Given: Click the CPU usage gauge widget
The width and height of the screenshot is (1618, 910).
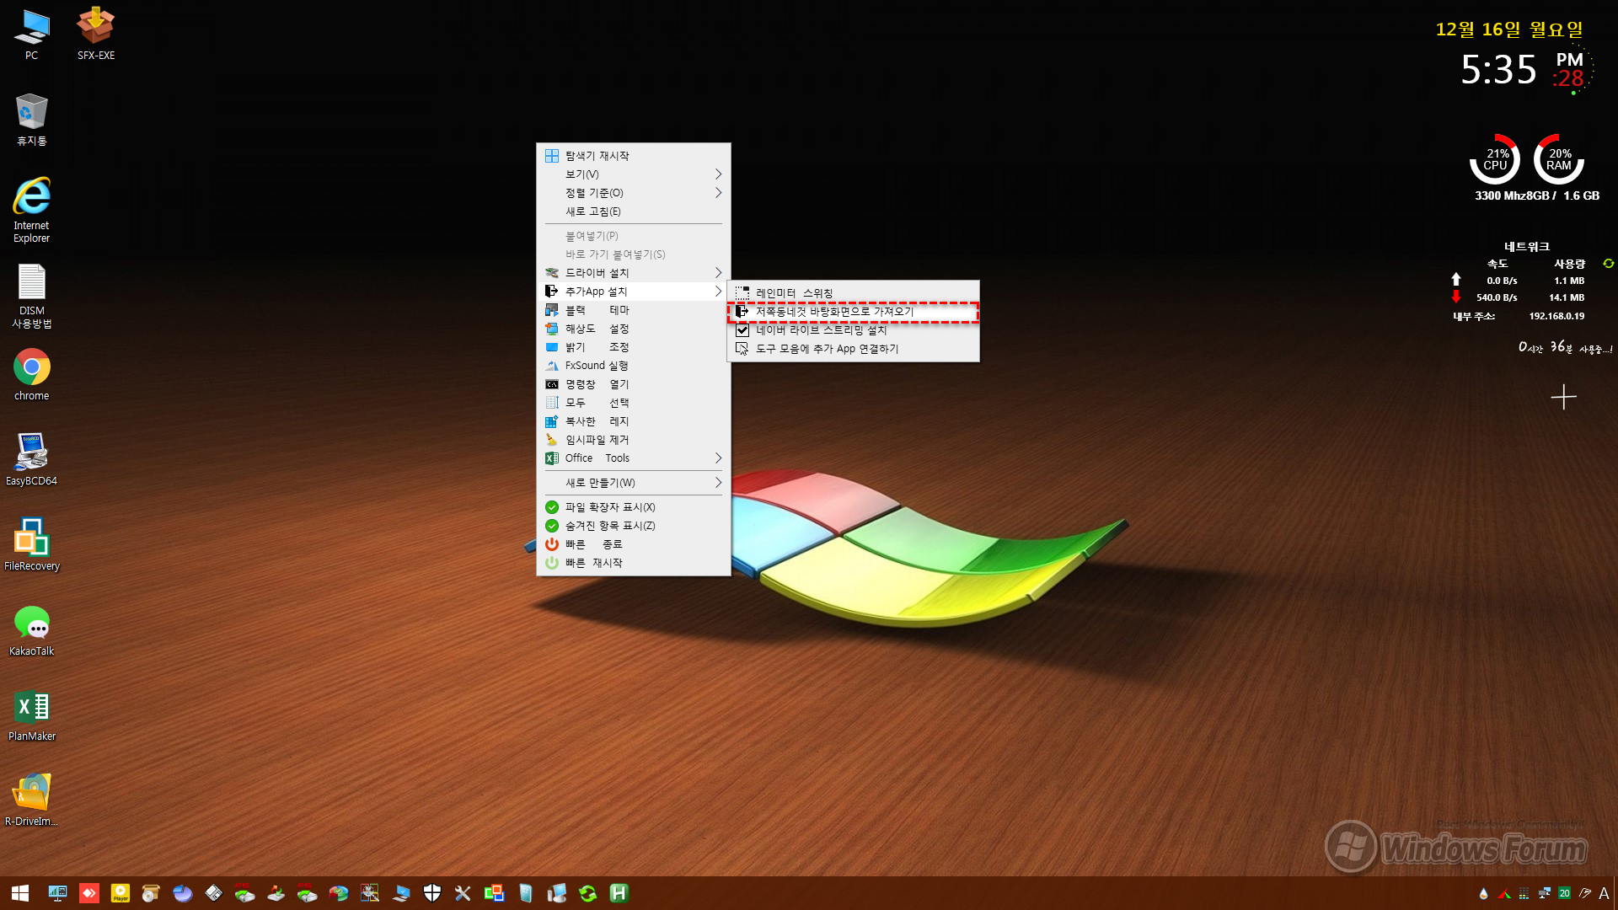Looking at the screenshot, I should (x=1495, y=159).
